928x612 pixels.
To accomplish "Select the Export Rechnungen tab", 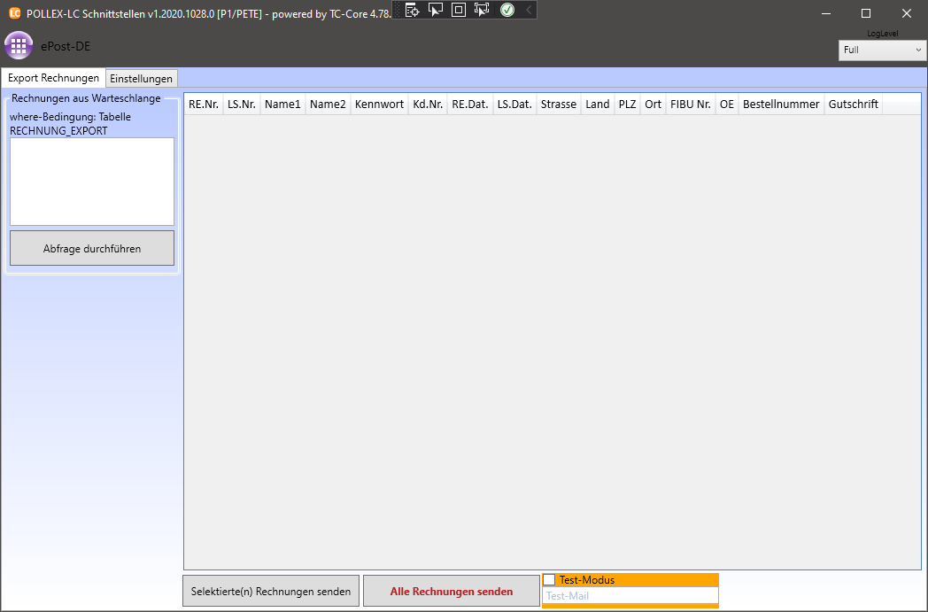I will pyautogui.click(x=53, y=78).
